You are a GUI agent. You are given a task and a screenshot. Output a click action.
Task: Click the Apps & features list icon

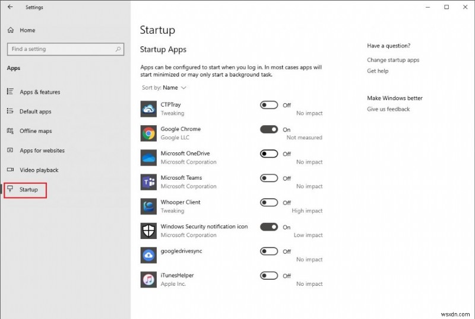pos(10,91)
